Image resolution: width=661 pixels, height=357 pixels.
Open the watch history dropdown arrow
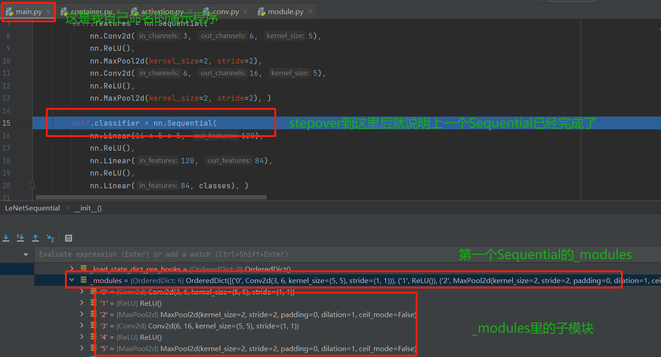pos(26,254)
